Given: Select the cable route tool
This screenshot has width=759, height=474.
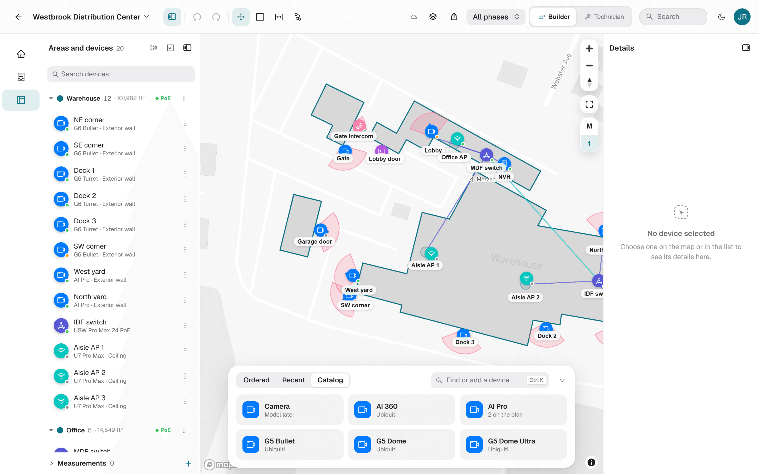Looking at the screenshot, I should [298, 17].
